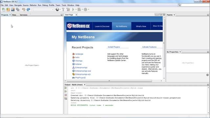This screenshot has width=210, height=118.
Task: Open the recent project listener
Action: tap(78, 64)
